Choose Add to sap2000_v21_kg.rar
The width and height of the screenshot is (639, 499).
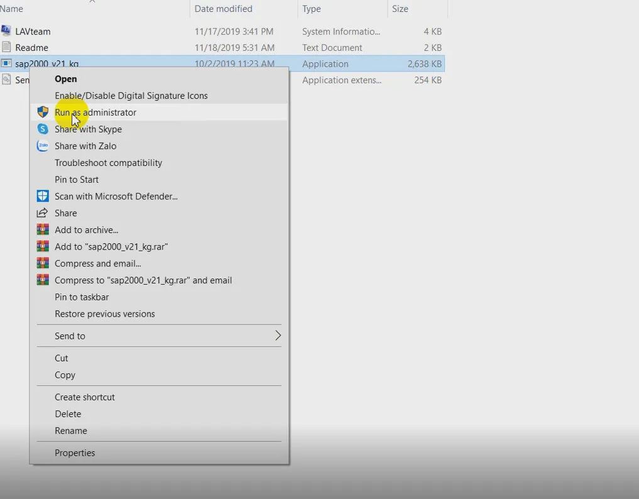[112, 246]
